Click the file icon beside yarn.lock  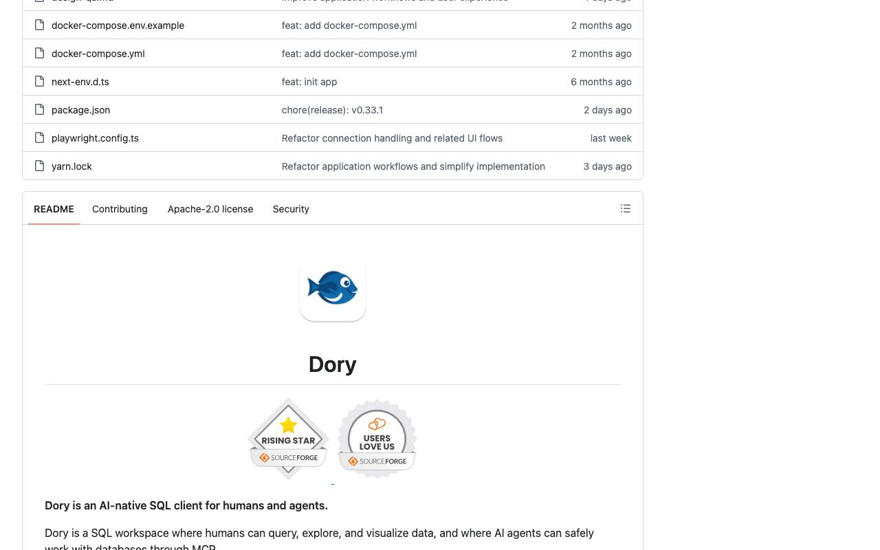click(x=40, y=166)
